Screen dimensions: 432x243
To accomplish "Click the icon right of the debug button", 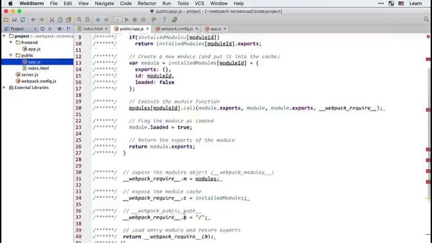I will point(143,20).
